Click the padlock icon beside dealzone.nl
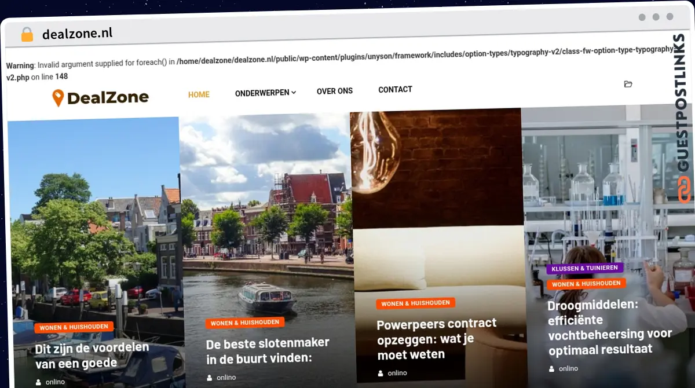 pos(27,35)
